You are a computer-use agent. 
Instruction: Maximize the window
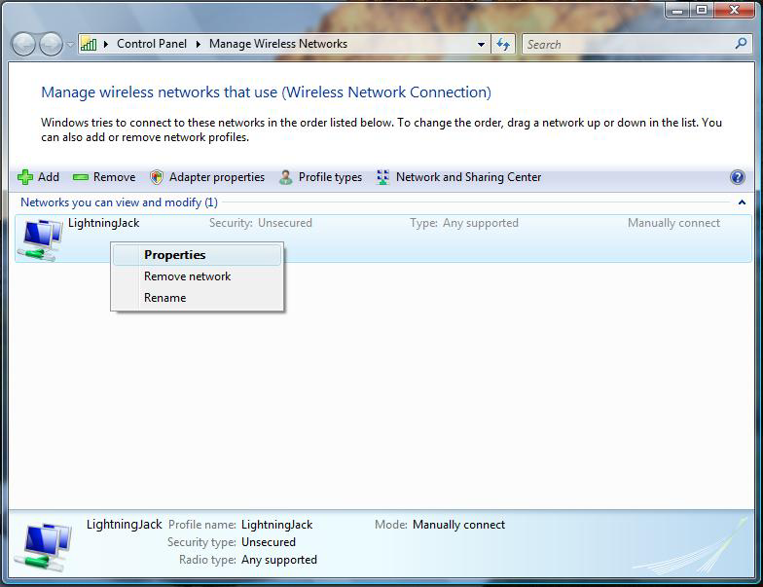click(x=701, y=10)
